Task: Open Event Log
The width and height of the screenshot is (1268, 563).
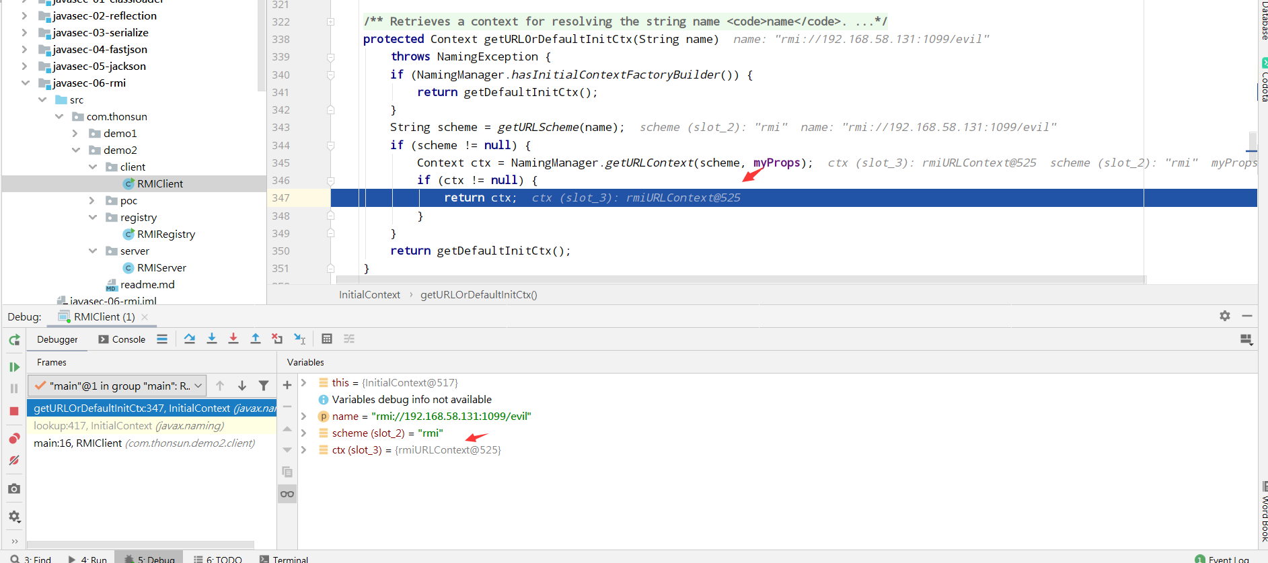Action: point(1222,558)
